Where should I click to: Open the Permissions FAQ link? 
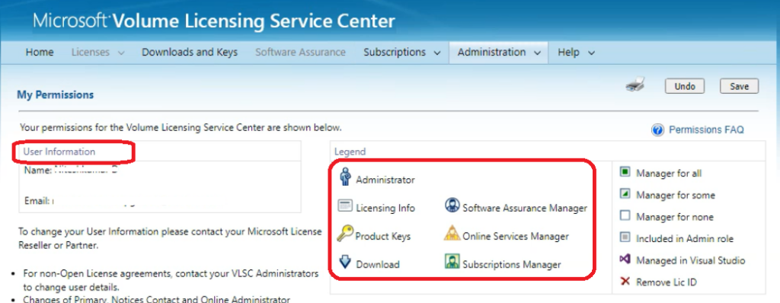pos(706,130)
